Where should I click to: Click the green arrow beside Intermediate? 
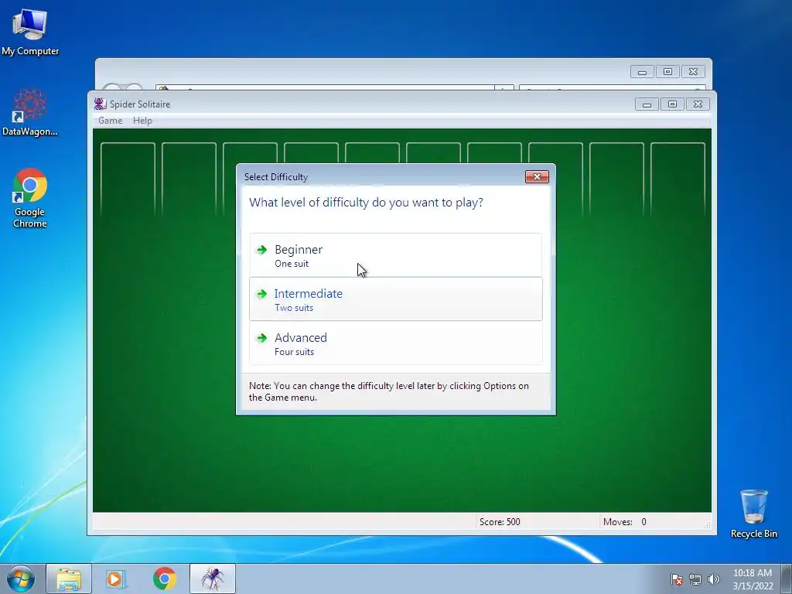point(261,293)
